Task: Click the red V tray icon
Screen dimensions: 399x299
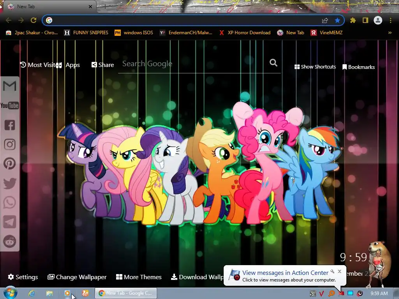Action: pos(321,294)
